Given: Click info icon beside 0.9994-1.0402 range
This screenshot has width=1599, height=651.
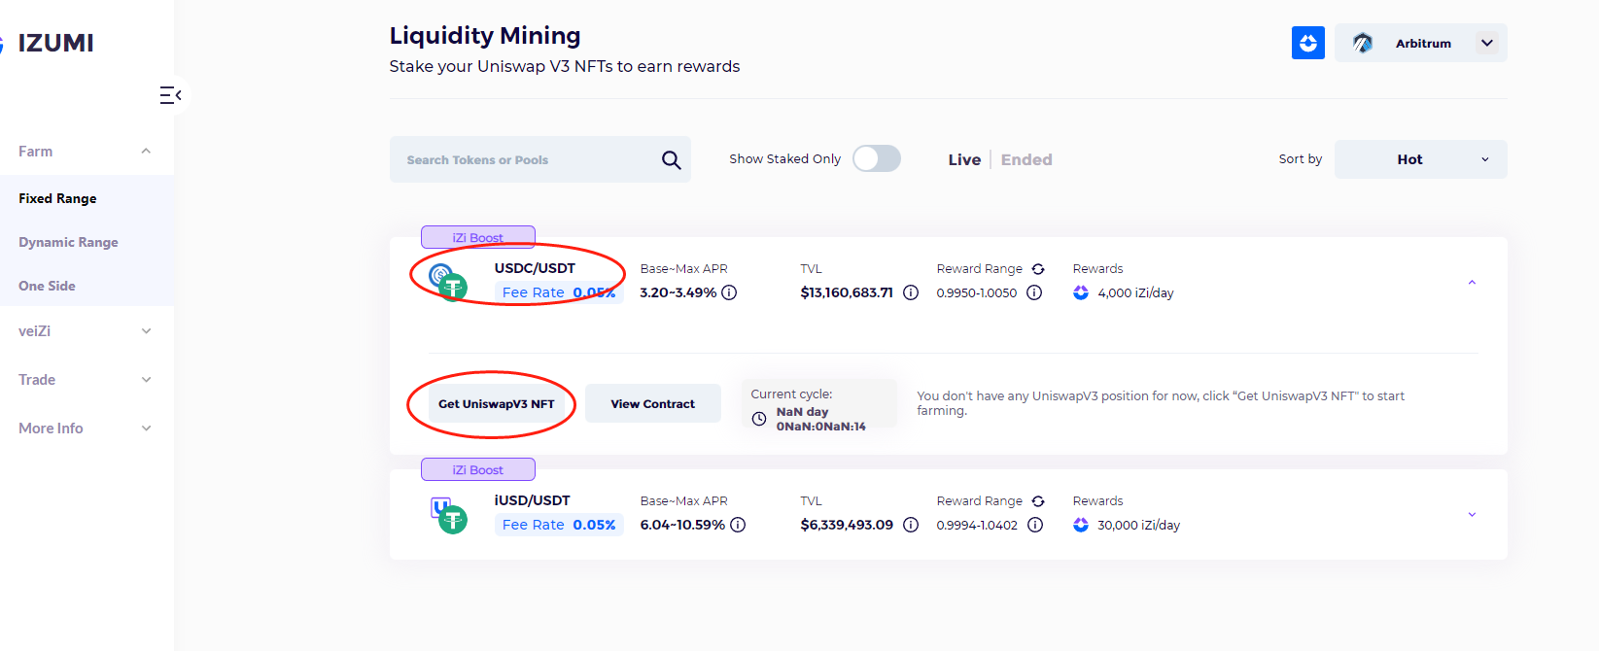Looking at the screenshot, I should coord(1035,525).
